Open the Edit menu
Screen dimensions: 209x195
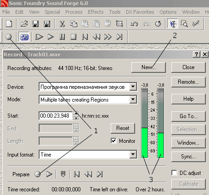19,12
